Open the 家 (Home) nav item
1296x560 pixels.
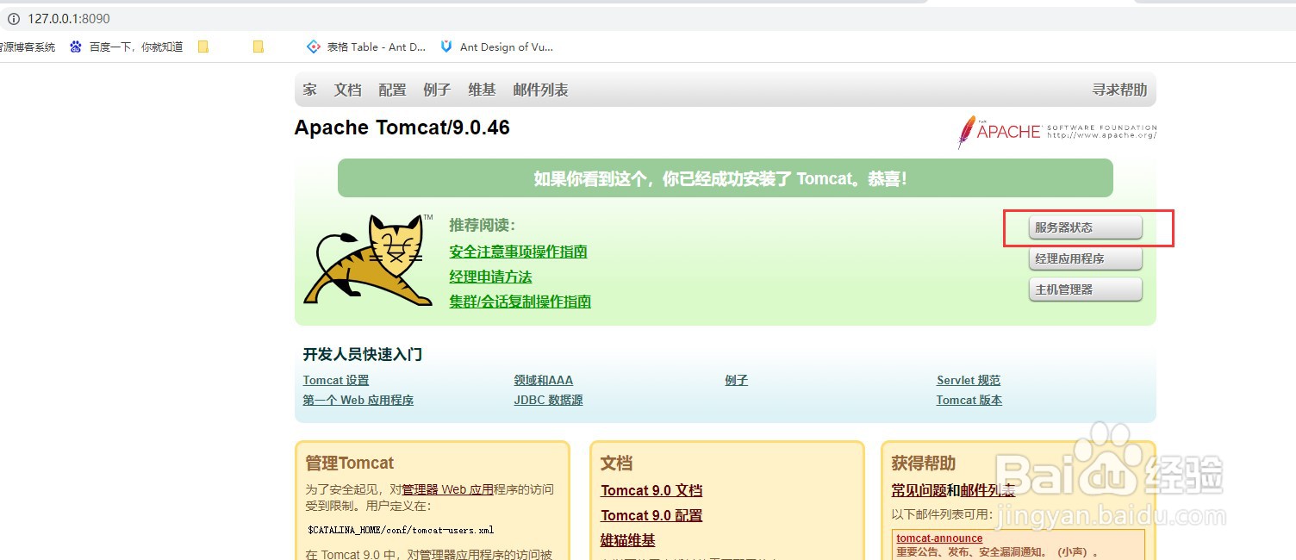(309, 90)
